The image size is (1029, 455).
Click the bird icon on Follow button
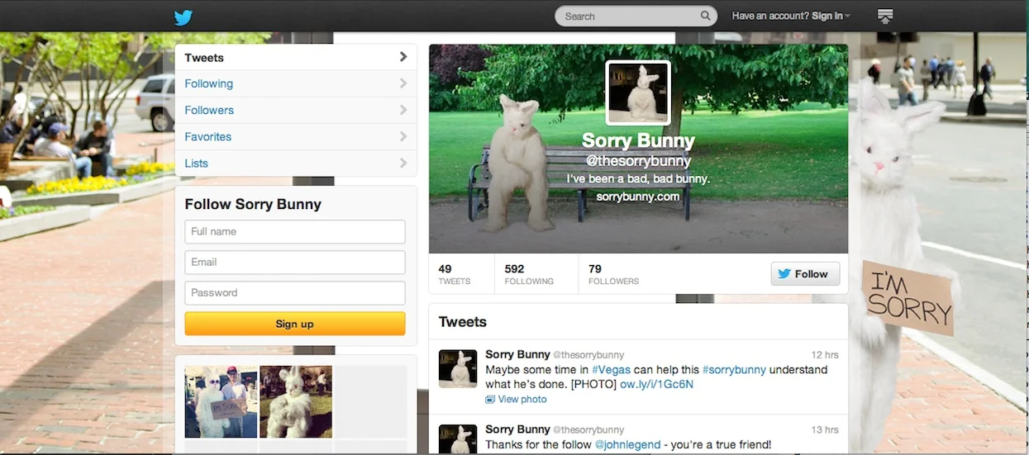(784, 274)
